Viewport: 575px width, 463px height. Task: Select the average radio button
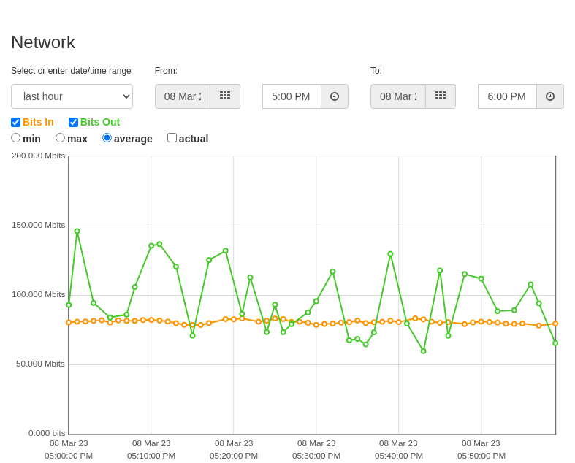tap(107, 138)
